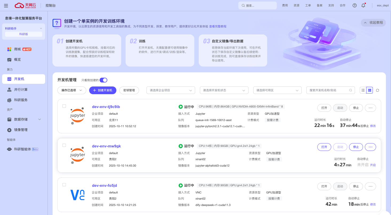
Task: Click the notification bell icon
Action: pyautogui.click(x=363, y=5)
